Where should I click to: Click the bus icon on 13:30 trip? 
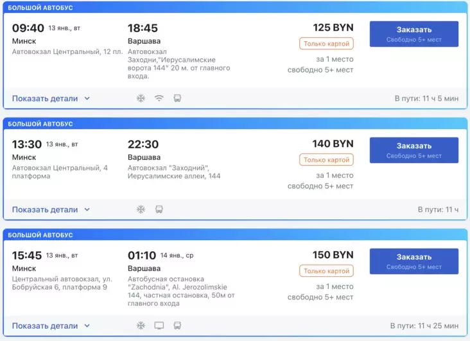point(159,209)
